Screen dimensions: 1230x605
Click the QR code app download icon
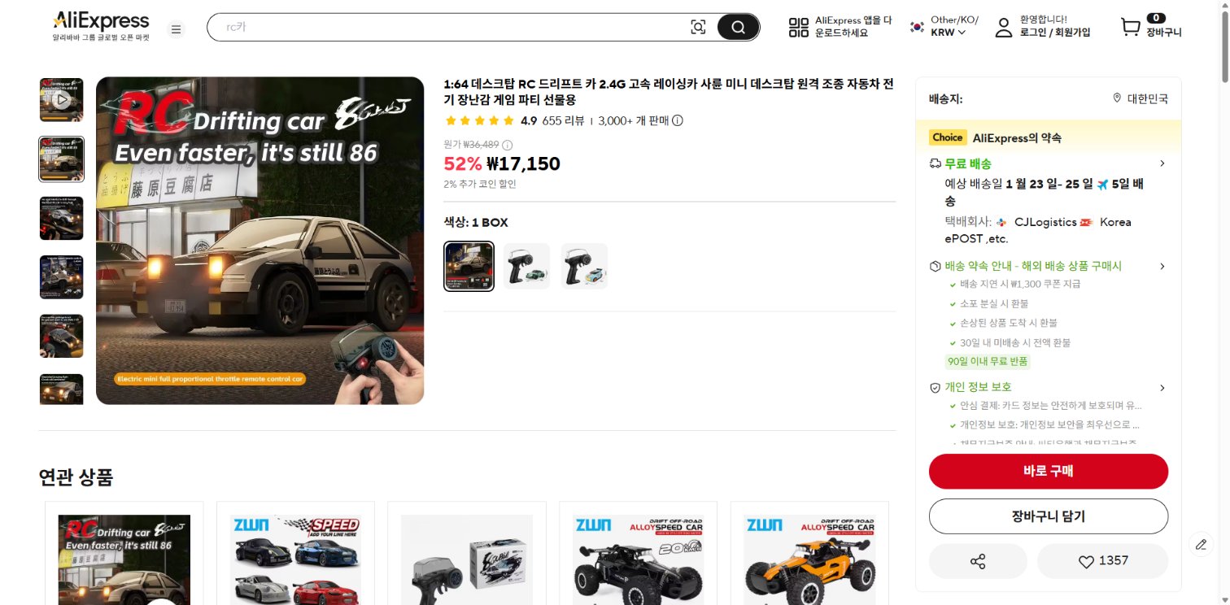tap(799, 27)
